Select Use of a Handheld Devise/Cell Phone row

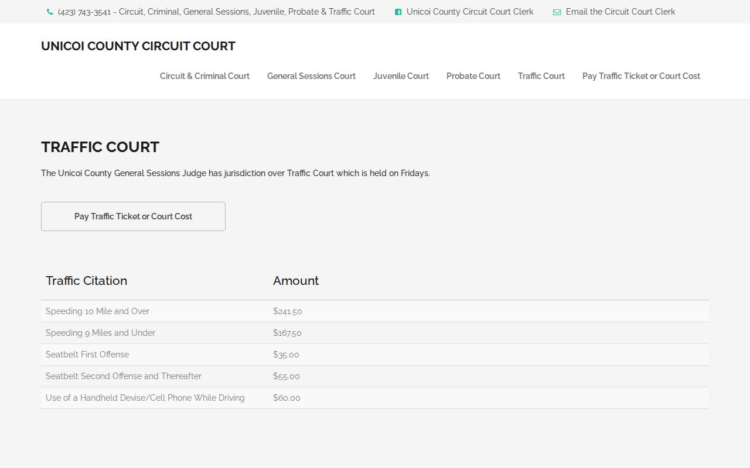point(375,398)
